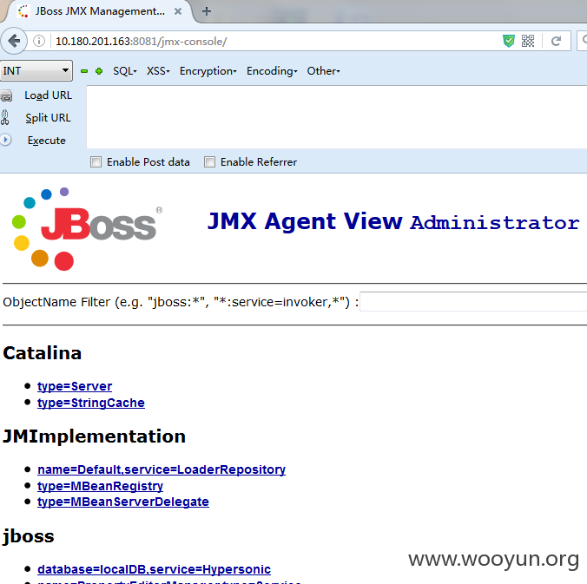This screenshot has height=584, width=587.
Task: Open a new tab with plus button
Action: [207, 11]
